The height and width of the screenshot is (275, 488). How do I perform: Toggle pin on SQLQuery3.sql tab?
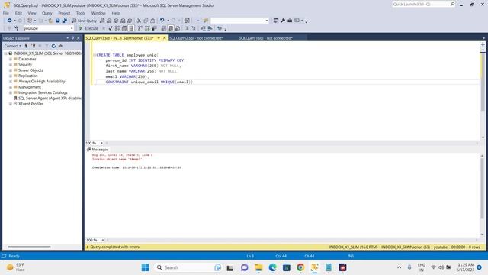tap(159, 38)
